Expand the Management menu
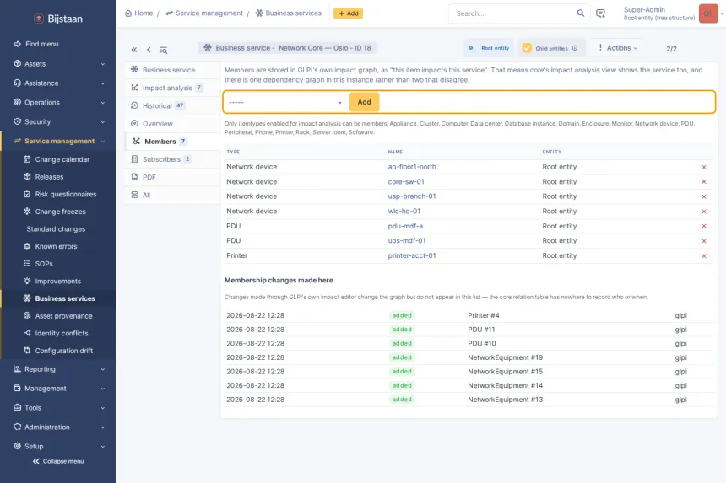The width and height of the screenshot is (726, 483). (58, 389)
